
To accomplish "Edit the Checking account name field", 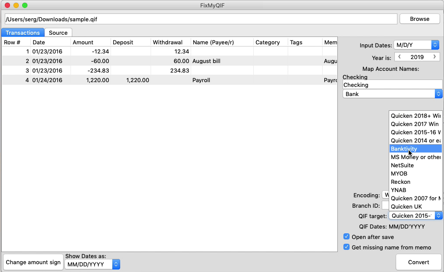I will 392,85.
